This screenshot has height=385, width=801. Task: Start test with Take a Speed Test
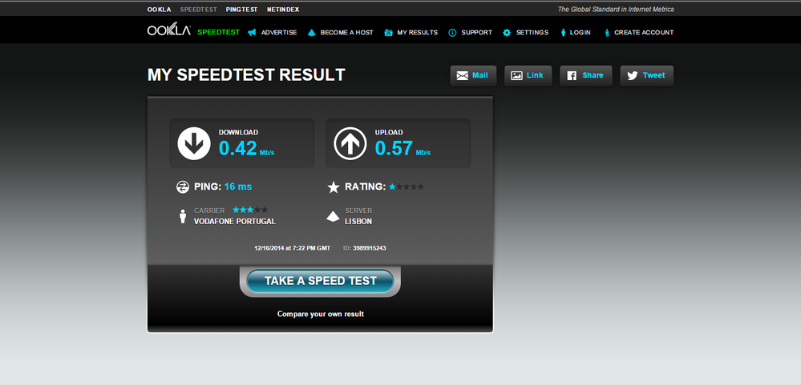[x=320, y=281]
